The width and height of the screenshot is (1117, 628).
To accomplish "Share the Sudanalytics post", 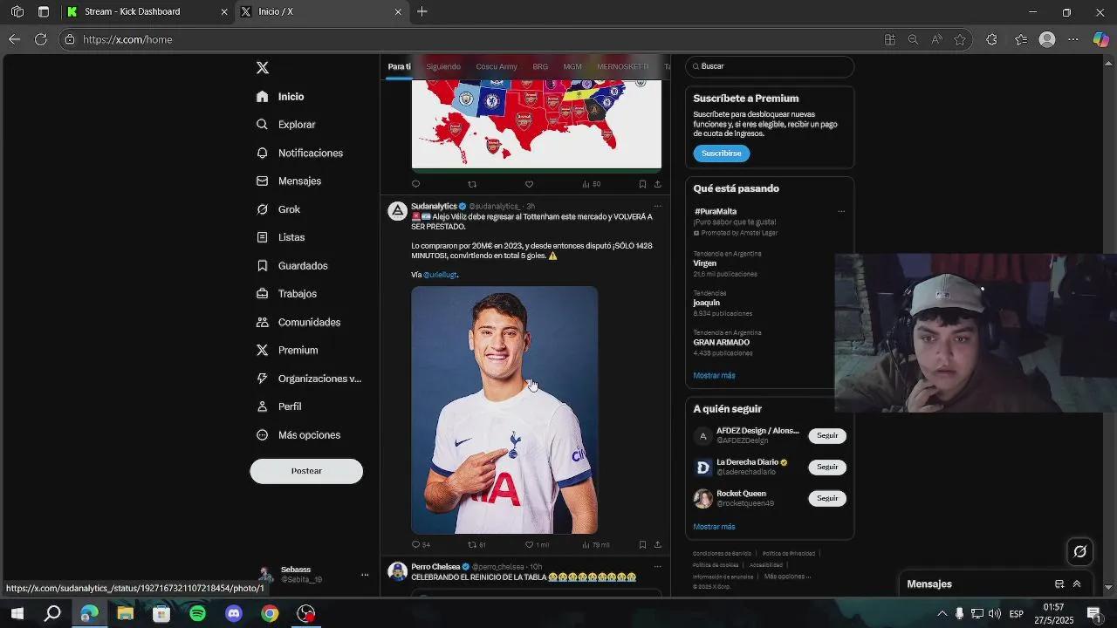I will [x=657, y=544].
